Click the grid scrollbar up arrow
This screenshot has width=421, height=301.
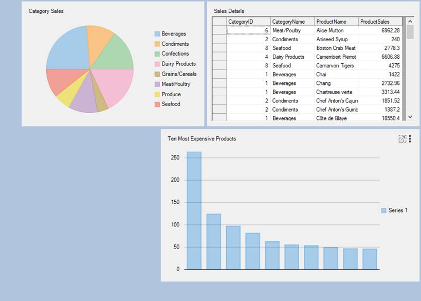click(410, 22)
